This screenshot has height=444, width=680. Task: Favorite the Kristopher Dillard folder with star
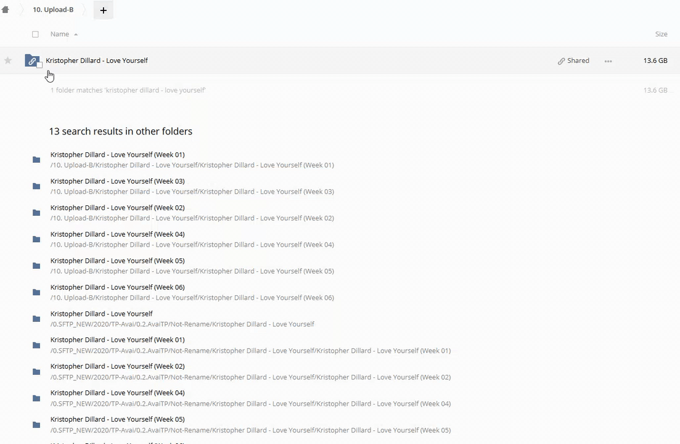pyautogui.click(x=8, y=60)
